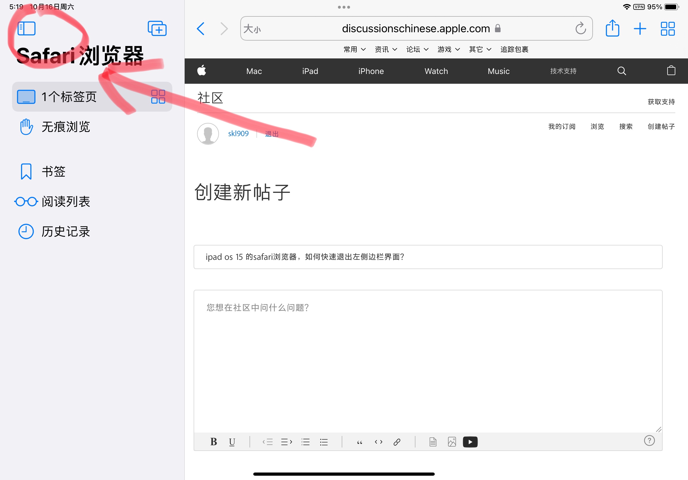This screenshot has height=480, width=688.
Task: Click the Apple logo in the site navigation
Action: tap(202, 71)
